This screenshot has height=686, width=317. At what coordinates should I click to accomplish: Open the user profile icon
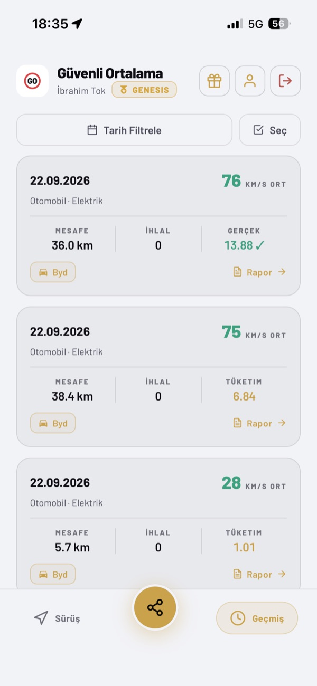coord(250,81)
